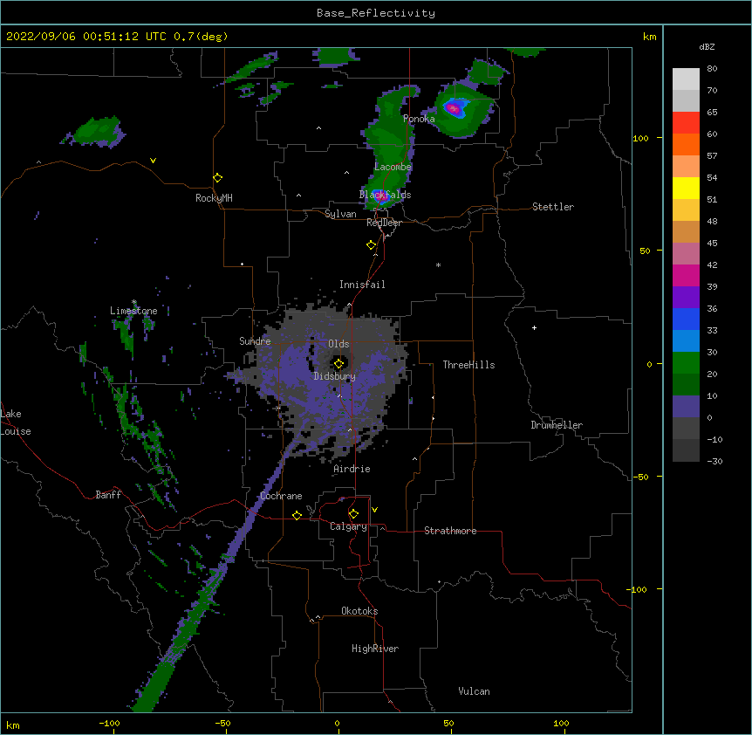Screen dimensions: 752x735
Task: Click the Lacombe city label
Action: coord(393,167)
